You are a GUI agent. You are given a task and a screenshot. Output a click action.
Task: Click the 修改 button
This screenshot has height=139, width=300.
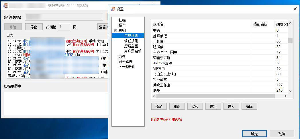point(195,107)
